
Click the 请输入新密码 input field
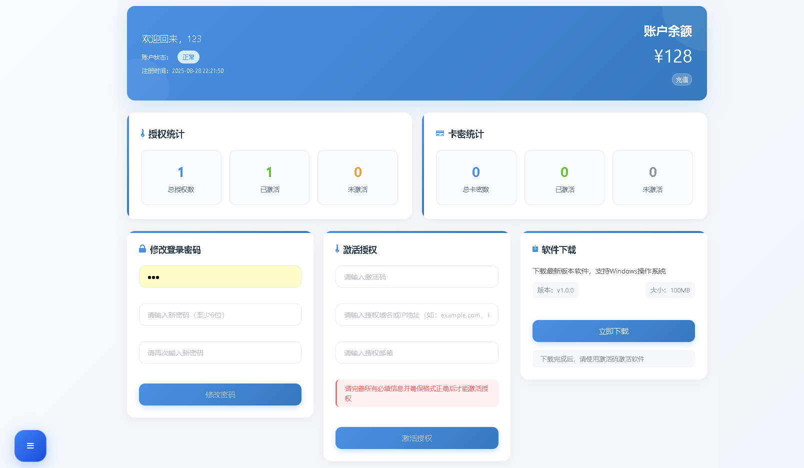pyautogui.click(x=220, y=314)
